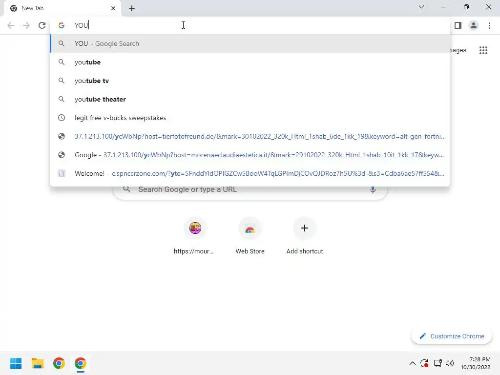The image size is (500, 375).
Task: Click the address bar containing YOU
Action: pos(250,25)
